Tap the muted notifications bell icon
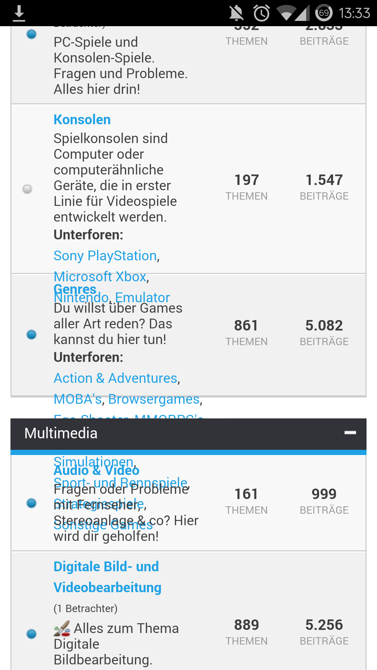The height and width of the screenshot is (670, 377). click(x=236, y=13)
